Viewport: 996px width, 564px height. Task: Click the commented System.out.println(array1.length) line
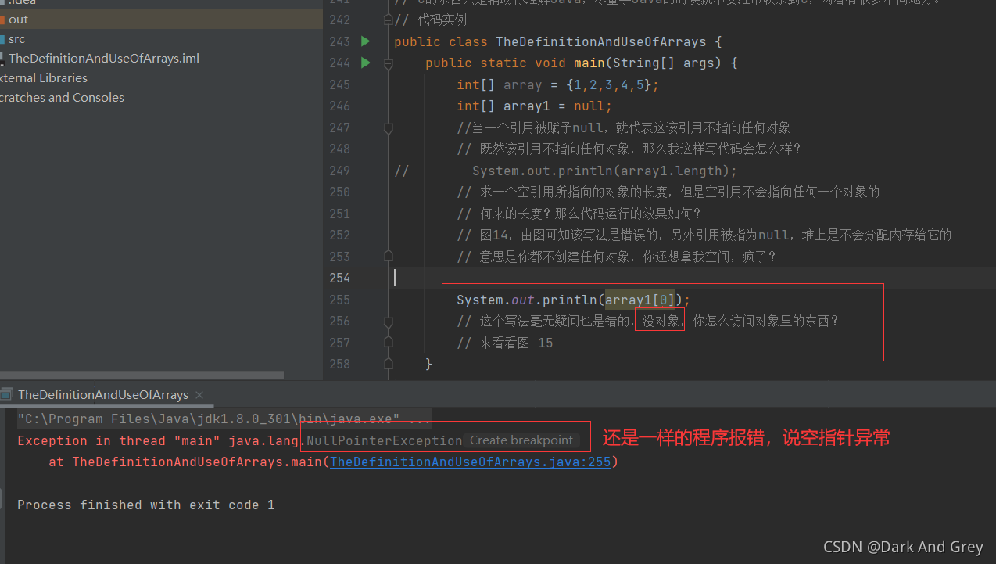click(604, 171)
